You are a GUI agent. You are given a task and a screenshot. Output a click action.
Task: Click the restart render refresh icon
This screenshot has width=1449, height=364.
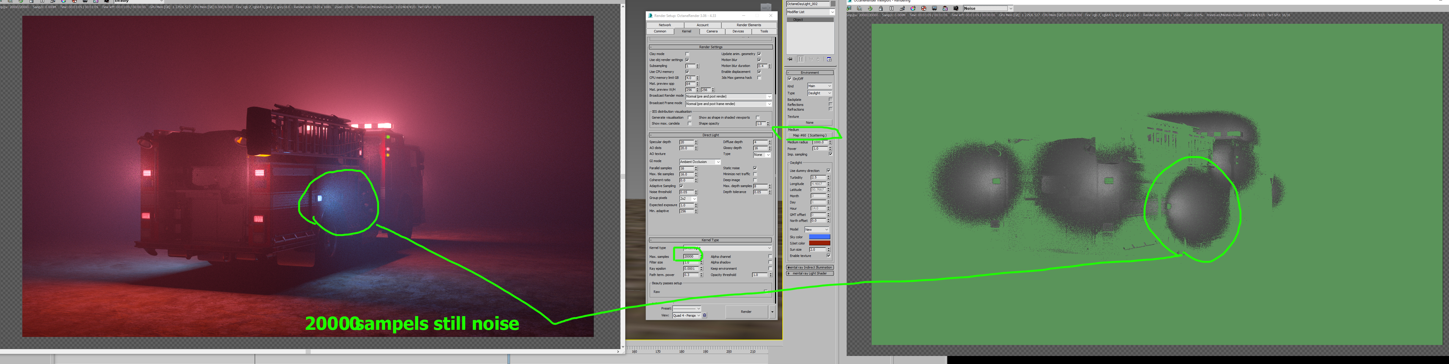pos(870,8)
